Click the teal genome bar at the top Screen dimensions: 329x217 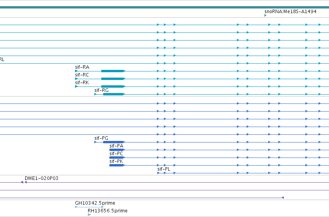(165, 7)
